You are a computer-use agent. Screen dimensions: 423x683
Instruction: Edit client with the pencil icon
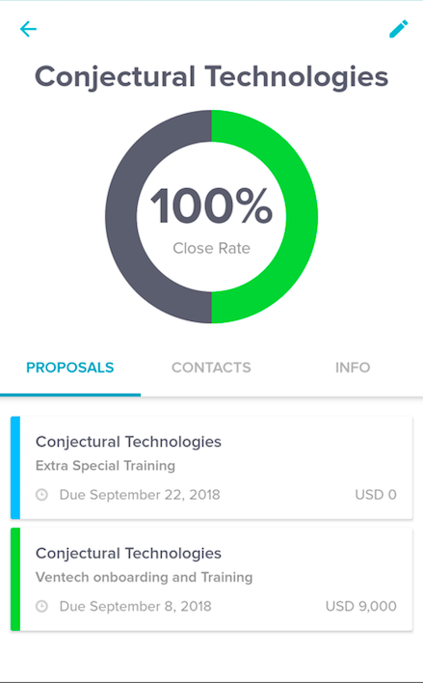(x=399, y=29)
